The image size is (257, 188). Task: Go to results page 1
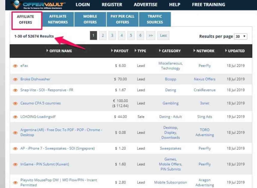tap(93, 36)
